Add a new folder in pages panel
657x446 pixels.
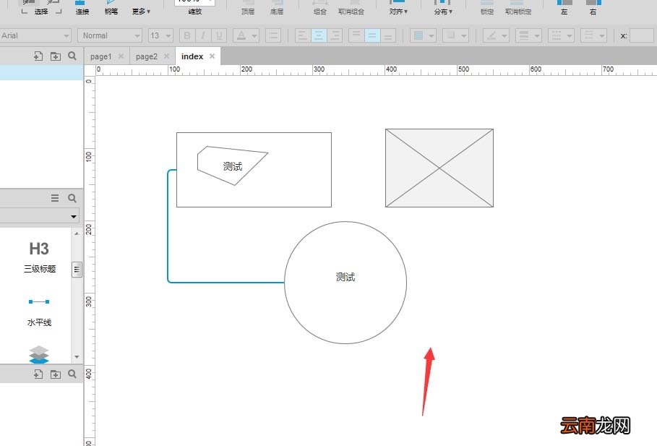click(56, 56)
